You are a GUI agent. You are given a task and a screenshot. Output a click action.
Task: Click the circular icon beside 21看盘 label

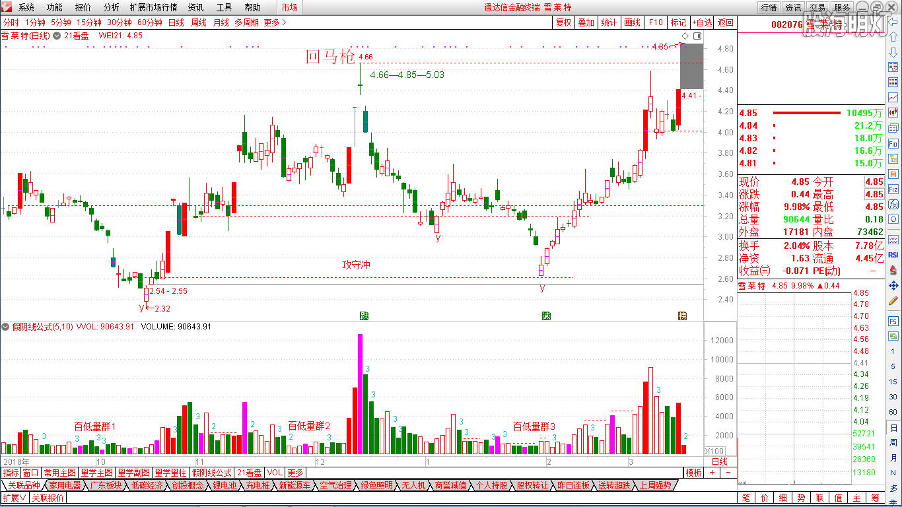pos(57,36)
